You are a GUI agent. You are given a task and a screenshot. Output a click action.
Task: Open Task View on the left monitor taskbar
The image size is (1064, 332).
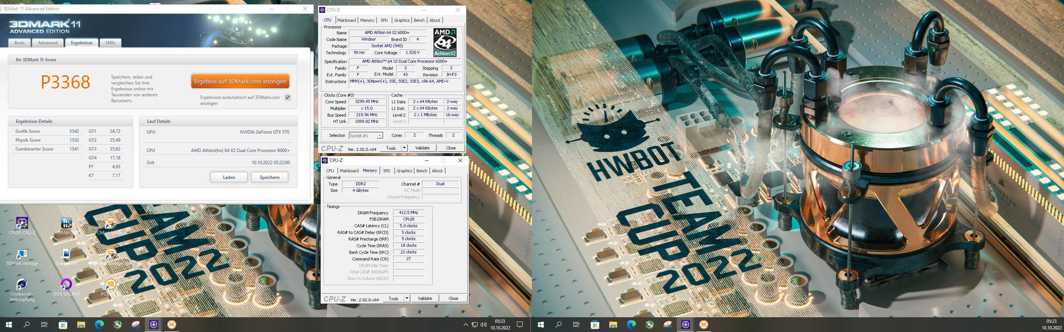click(44, 325)
